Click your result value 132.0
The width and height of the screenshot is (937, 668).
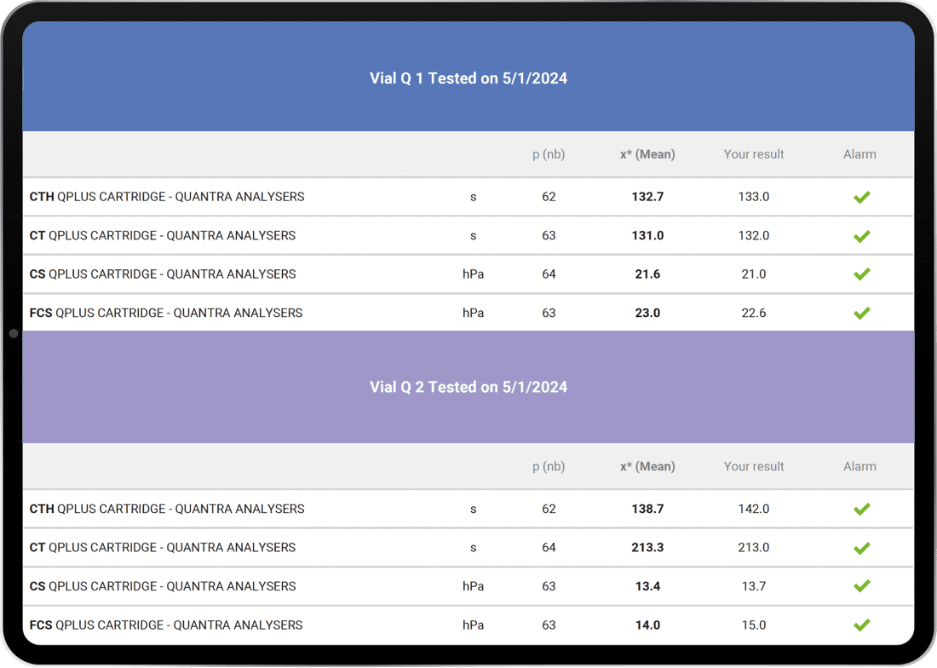(x=754, y=235)
